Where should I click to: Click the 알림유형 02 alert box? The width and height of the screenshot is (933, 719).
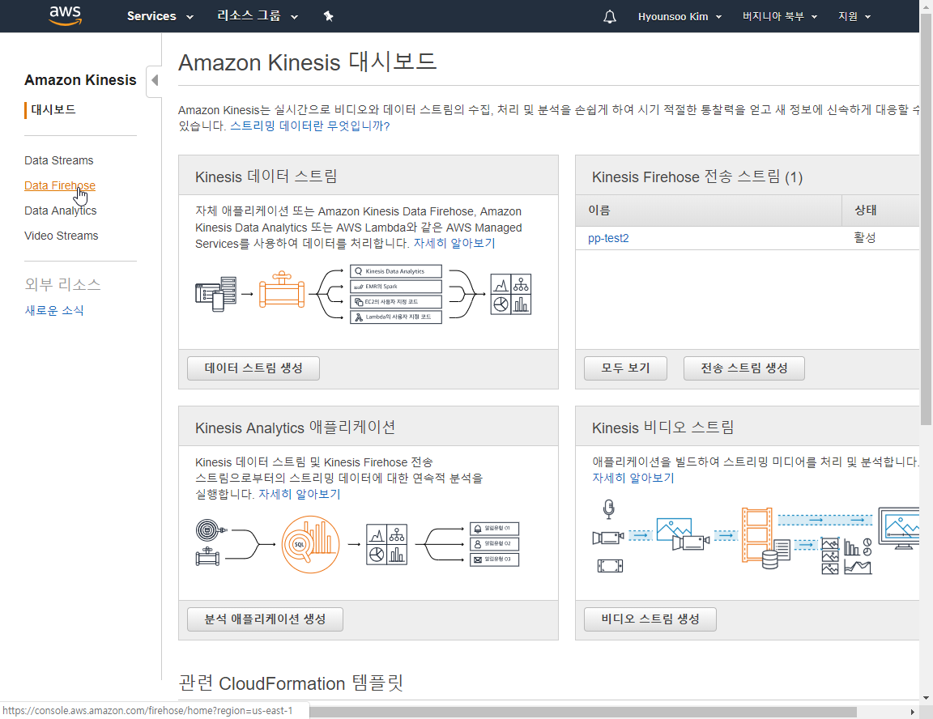tap(495, 543)
